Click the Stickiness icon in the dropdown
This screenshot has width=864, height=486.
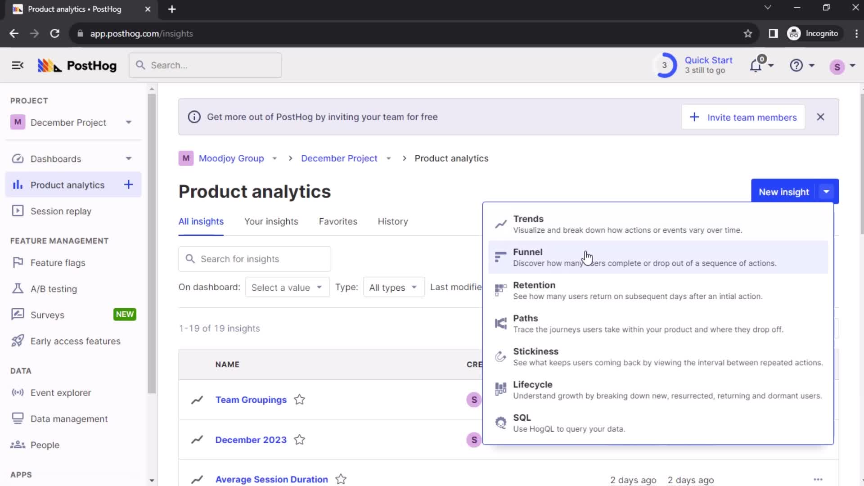point(501,357)
